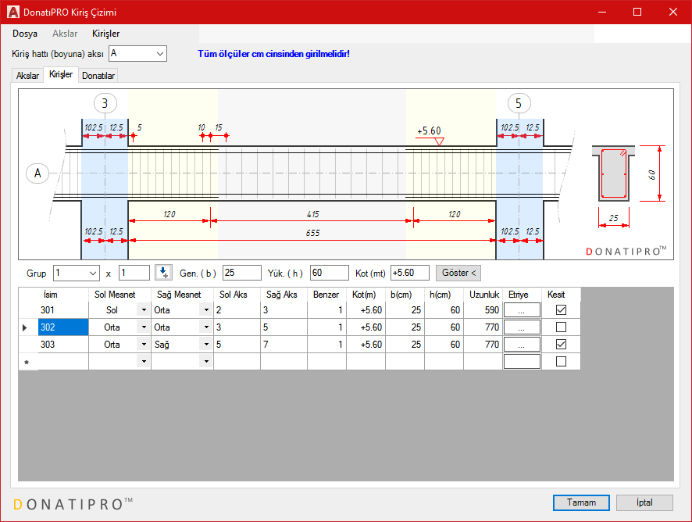This screenshot has width=692, height=522.
Task: Click the axis 3 bubble in the drawing
Action: [x=105, y=103]
